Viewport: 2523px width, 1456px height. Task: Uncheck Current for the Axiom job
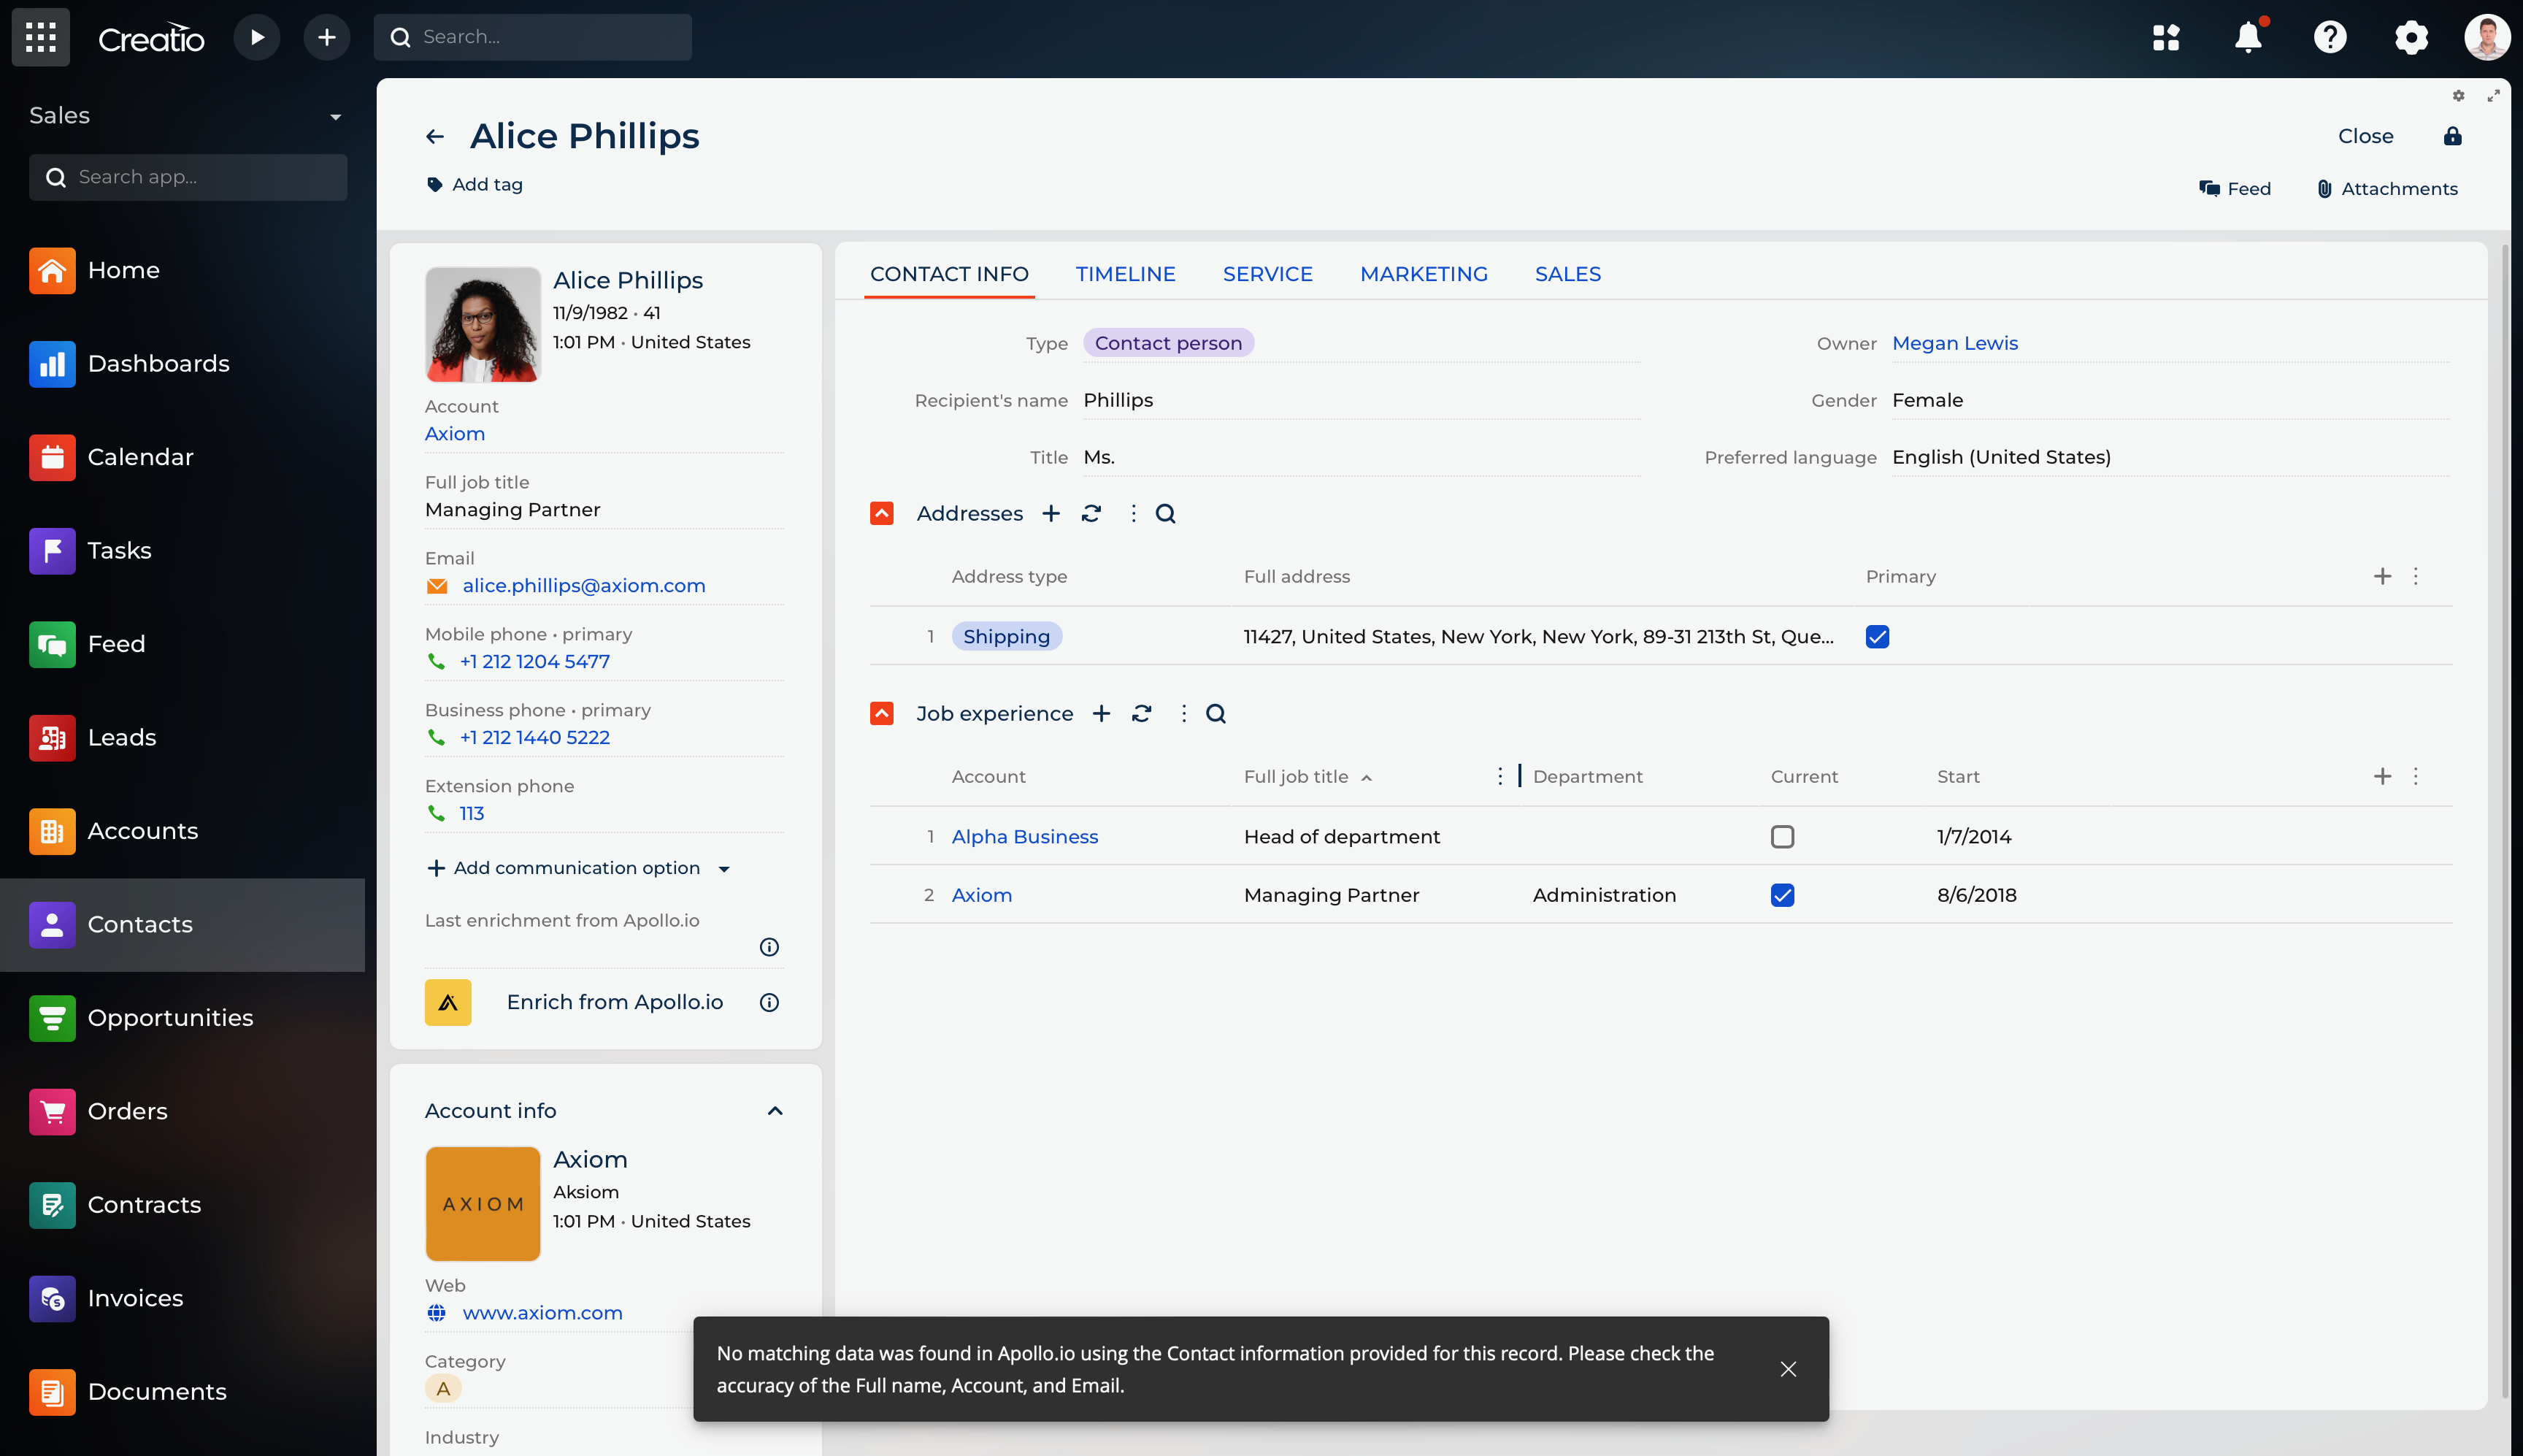(x=1782, y=895)
